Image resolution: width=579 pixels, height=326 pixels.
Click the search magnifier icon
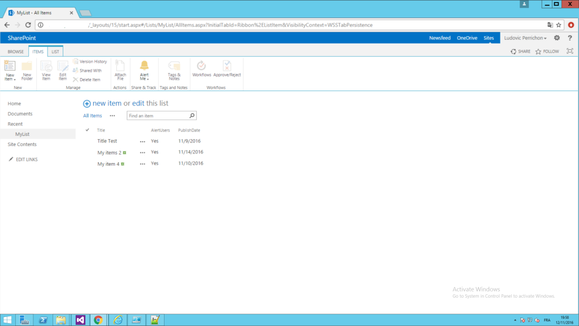192,115
